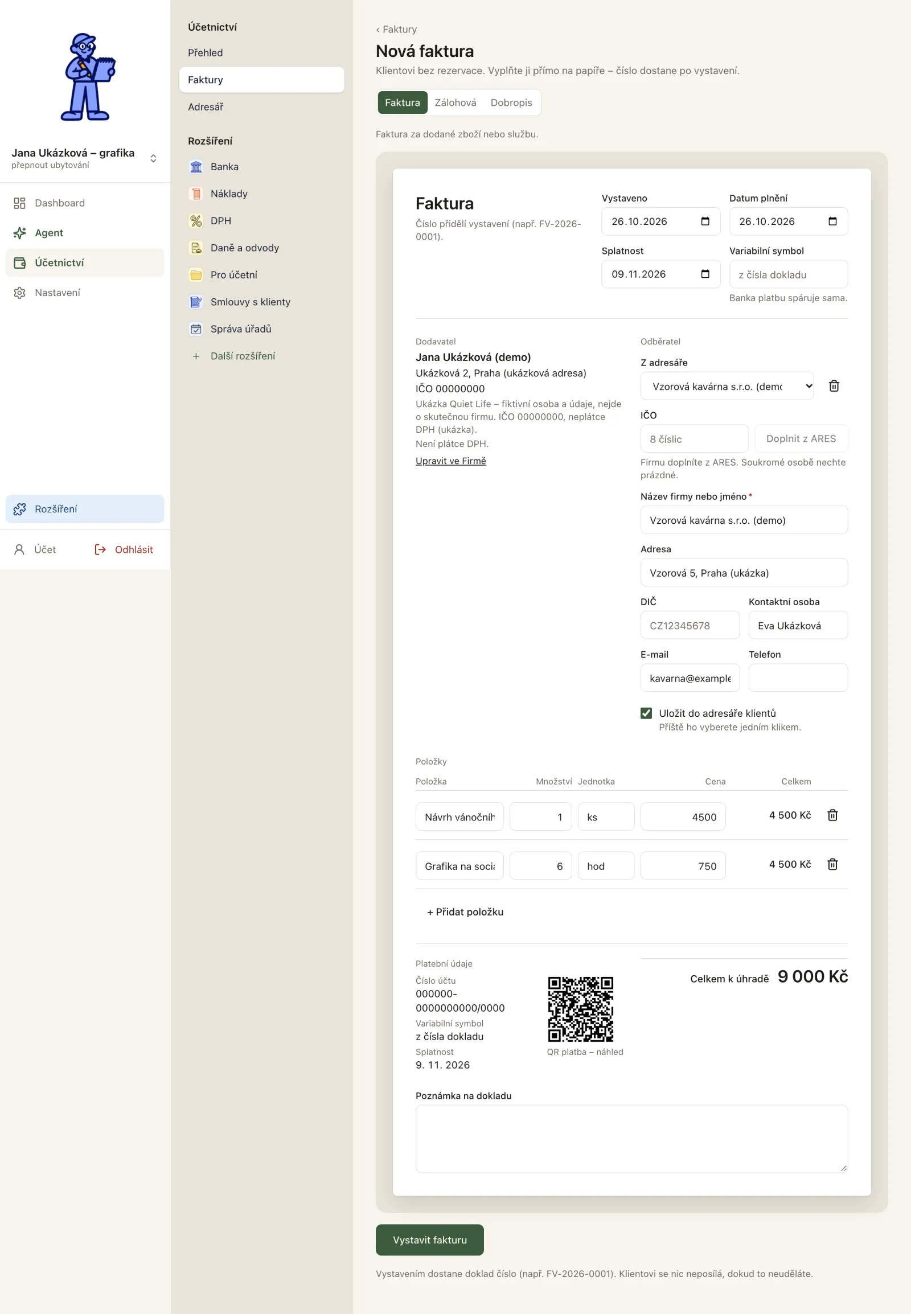Open calendar picker for Vystaveno date
Viewport: 911px width, 1314px height.
point(705,221)
